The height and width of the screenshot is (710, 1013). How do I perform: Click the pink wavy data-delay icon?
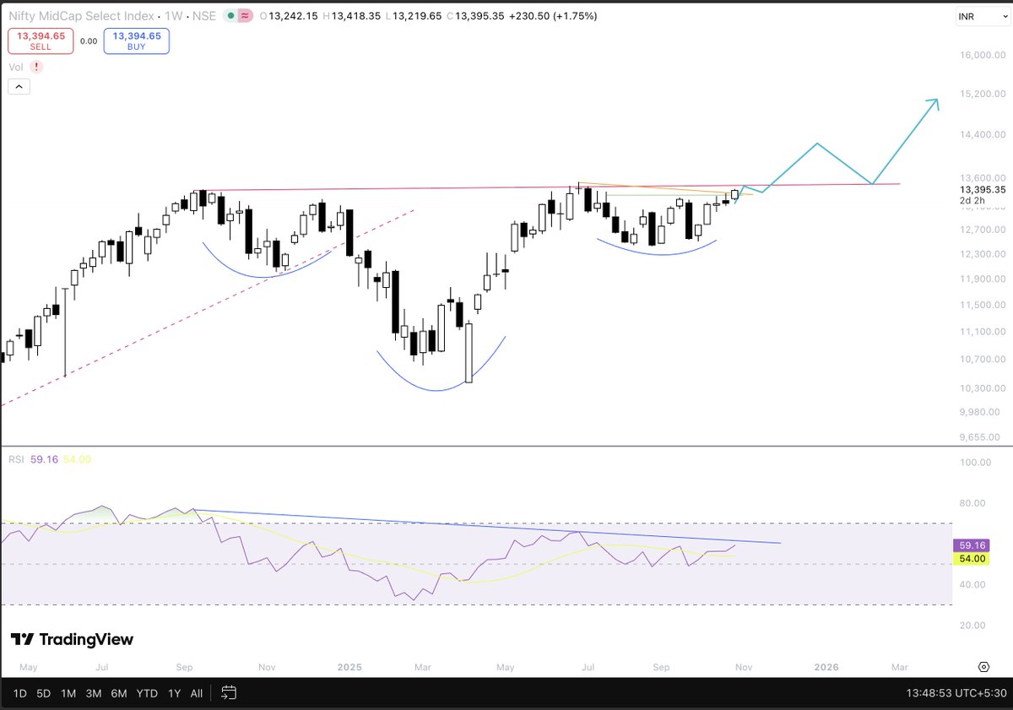[x=245, y=16]
